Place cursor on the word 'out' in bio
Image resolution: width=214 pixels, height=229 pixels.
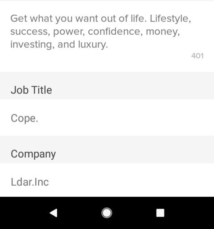(108, 19)
